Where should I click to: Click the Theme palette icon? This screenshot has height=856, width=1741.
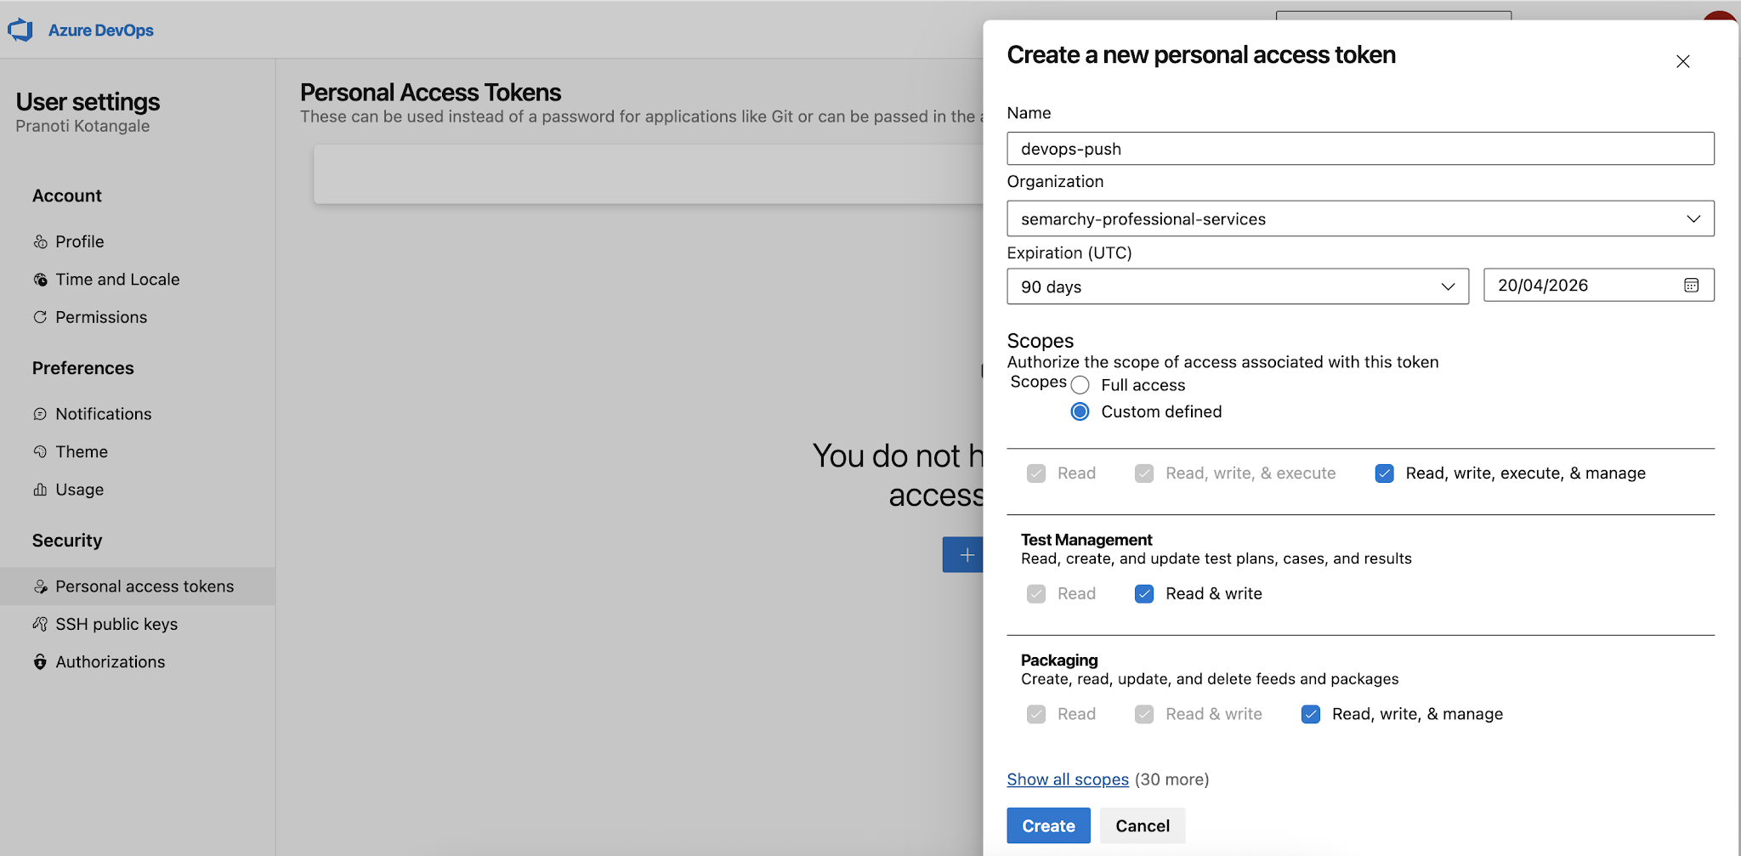pyautogui.click(x=40, y=451)
